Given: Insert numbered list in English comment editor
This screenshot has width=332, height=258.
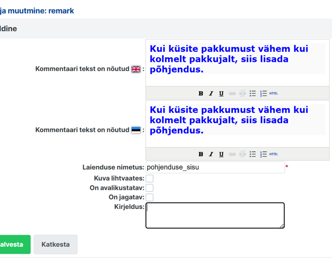Looking at the screenshot, I should (x=263, y=93).
